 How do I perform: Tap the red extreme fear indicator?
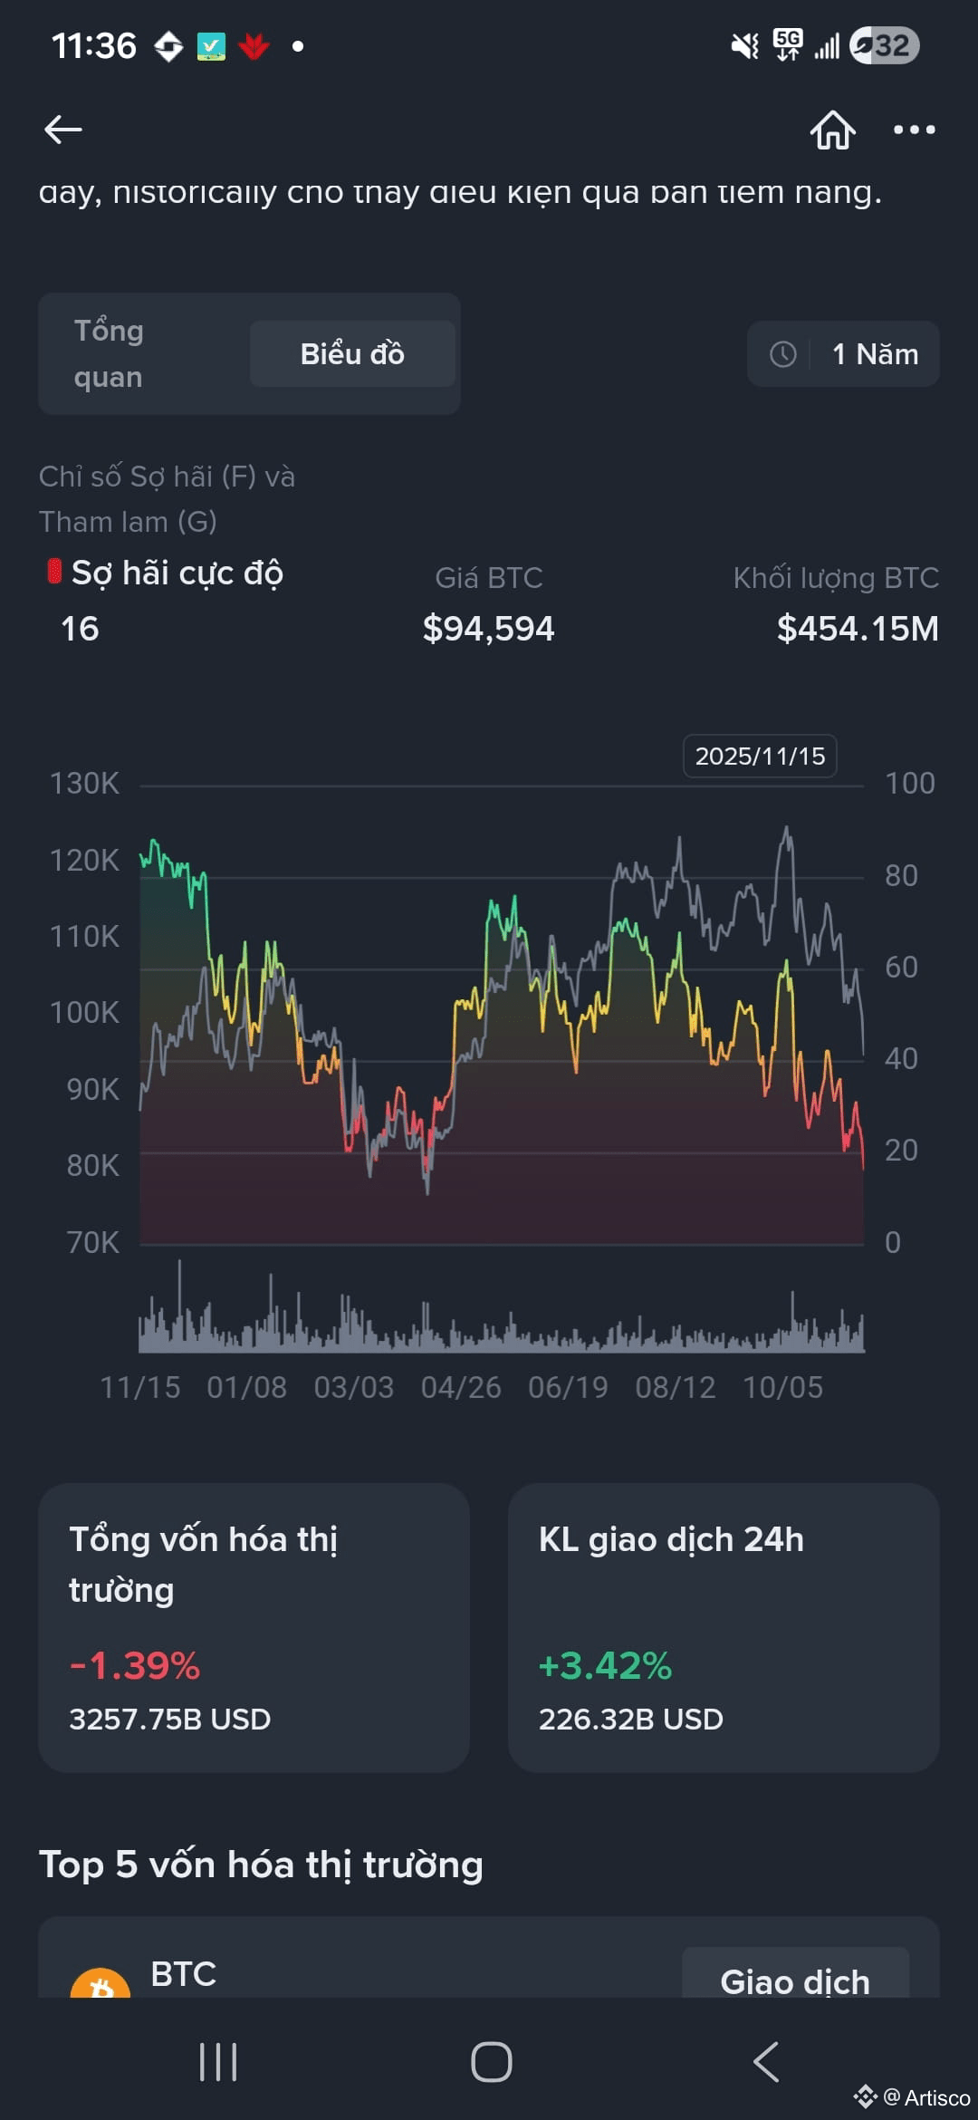[x=54, y=572]
